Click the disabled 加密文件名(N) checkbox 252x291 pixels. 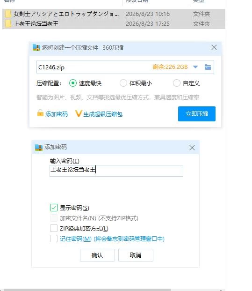[54, 218]
